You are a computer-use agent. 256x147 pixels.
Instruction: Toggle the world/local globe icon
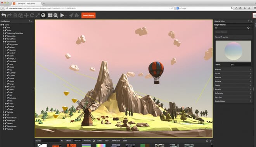[43, 15]
